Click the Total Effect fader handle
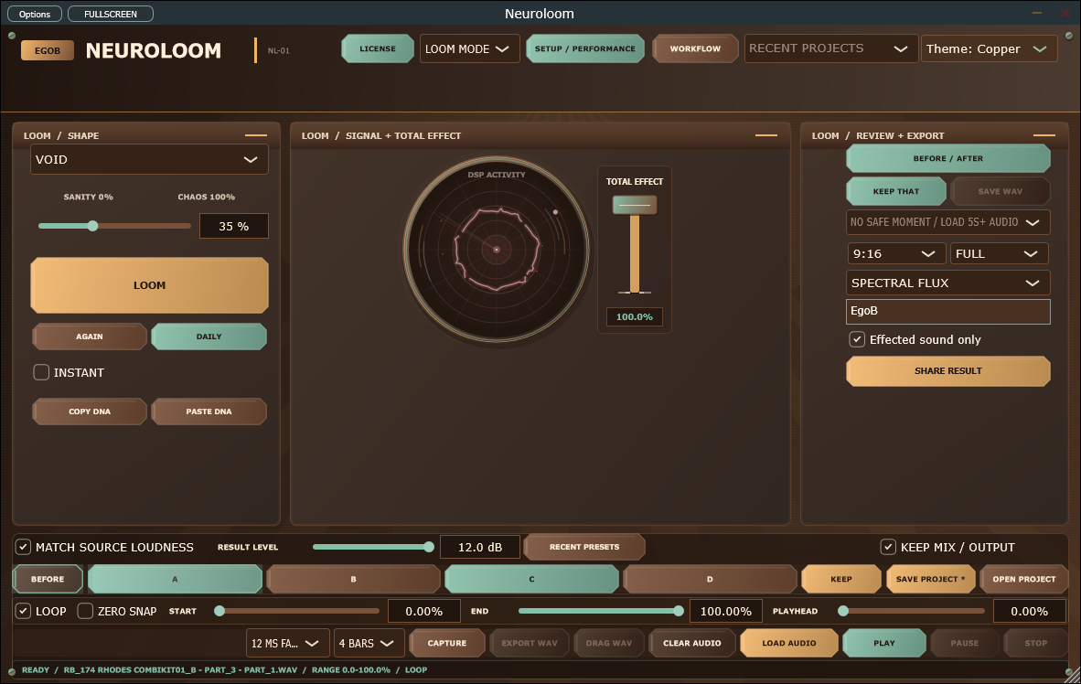The height and width of the screenshot is (684, 1081). tap(635, 205)
